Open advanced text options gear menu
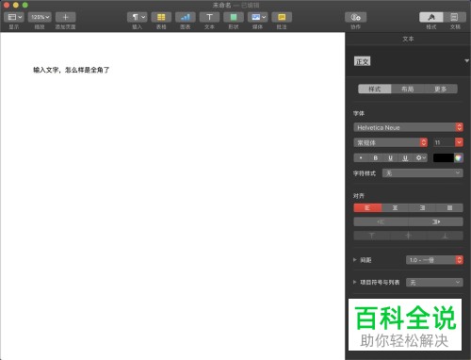Viewport: 471px width, 360px height. point(420,157)
